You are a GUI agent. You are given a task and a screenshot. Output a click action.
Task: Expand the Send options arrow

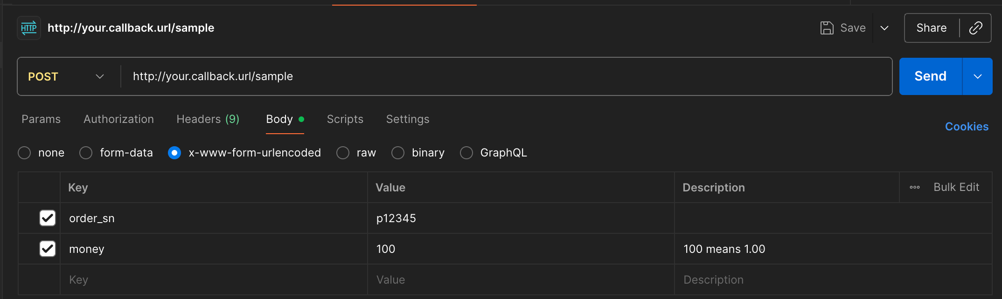coord(977,76)
